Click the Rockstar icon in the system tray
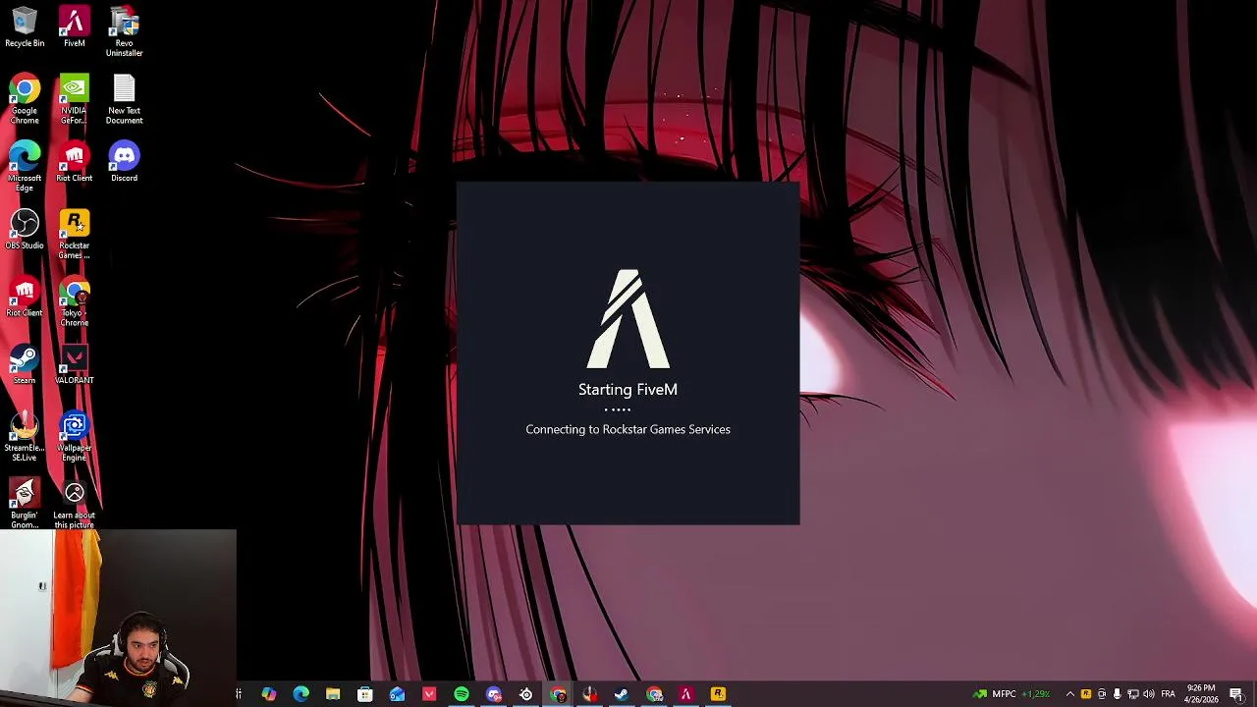 [1085, 694]
